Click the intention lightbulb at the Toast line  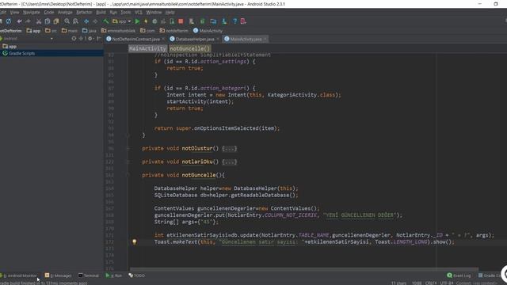click(x=135, y=241)
